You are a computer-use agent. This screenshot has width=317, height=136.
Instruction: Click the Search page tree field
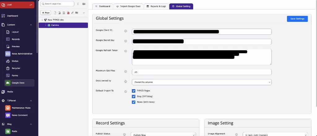point(57,4)
